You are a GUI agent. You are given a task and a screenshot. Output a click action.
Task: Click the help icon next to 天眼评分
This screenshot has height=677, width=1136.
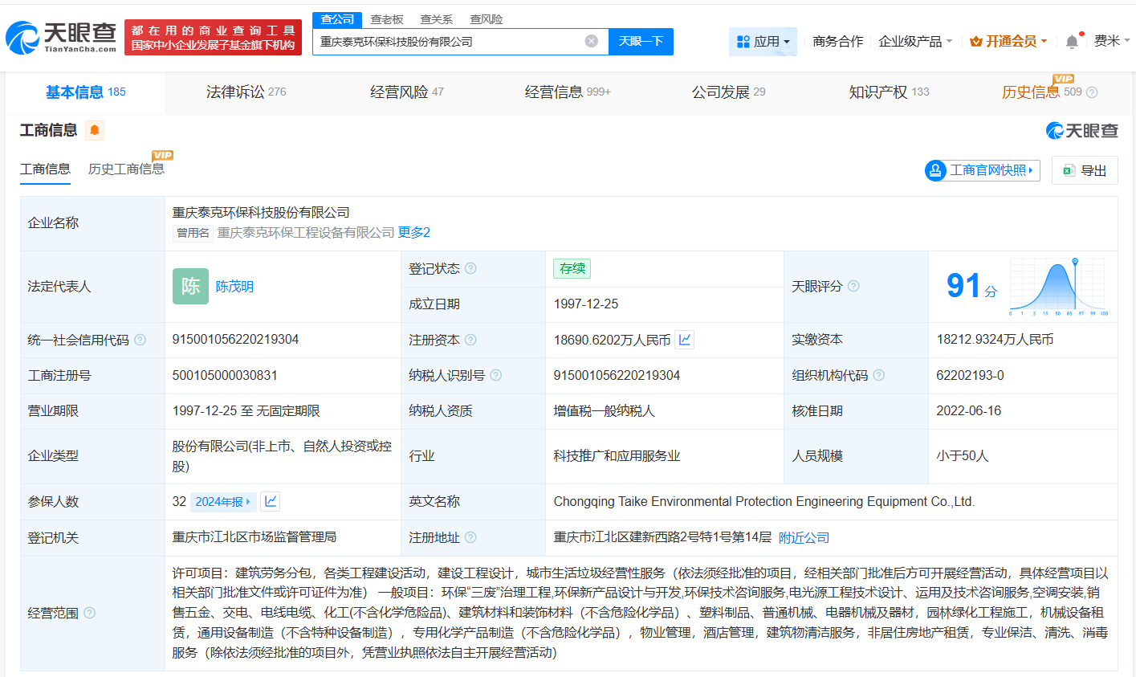pos(853,286)
